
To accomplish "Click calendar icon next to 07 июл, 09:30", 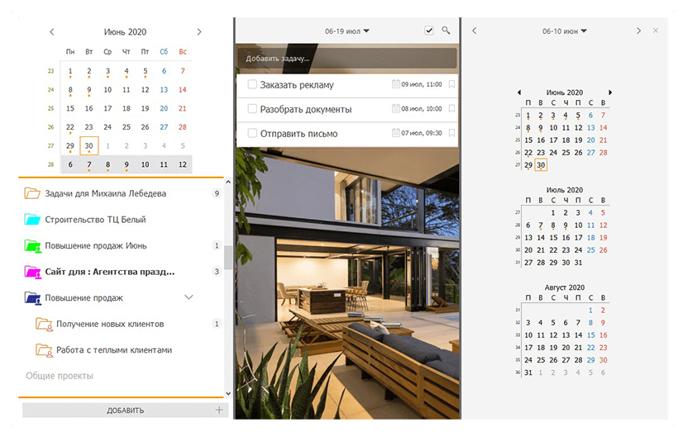I will pyautogui.click(x=396, y=132).
